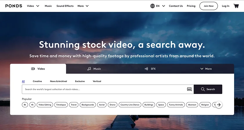Screen dimensions: 244x130
Task: Open the Pricing link
Action: pyautogui.click(x=191, y=6)
